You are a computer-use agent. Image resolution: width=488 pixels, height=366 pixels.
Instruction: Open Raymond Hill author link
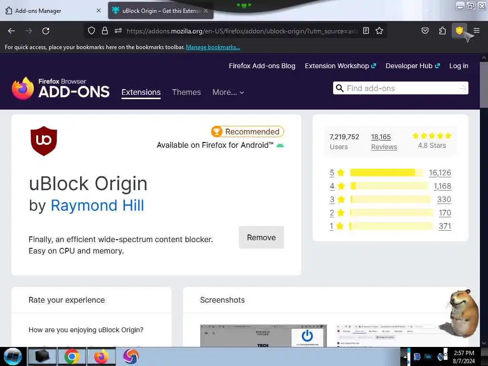tap(97, 205)
